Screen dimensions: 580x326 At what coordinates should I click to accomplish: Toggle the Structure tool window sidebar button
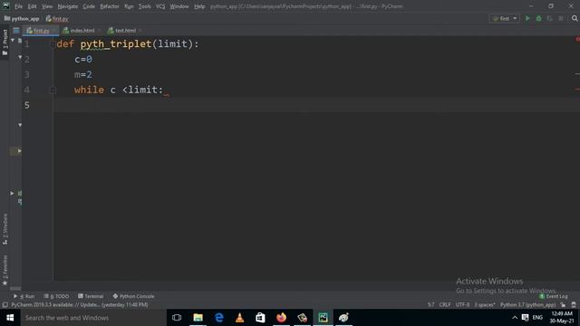[x=5, y=229]
